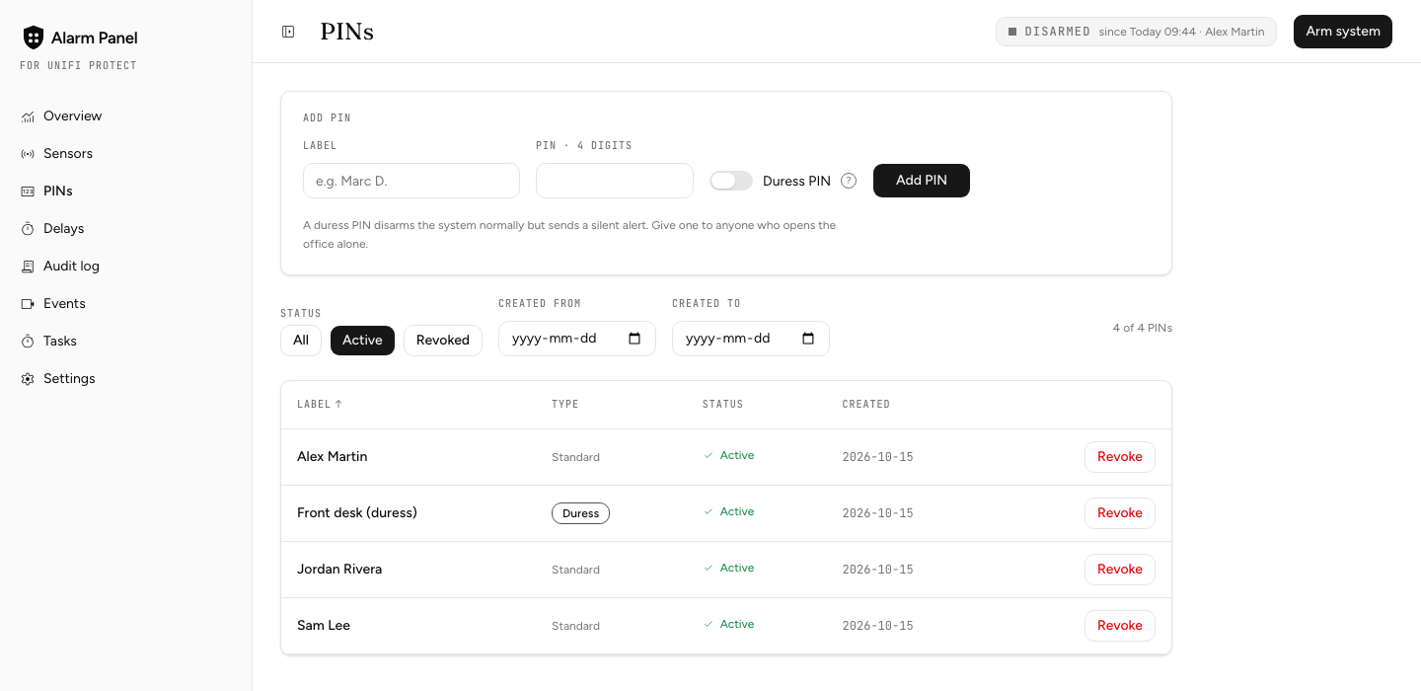Revoke the Front desk (duress) PIN
Image resolution: width=1421 pixels, height=691 pixels.
(1120, 513)
